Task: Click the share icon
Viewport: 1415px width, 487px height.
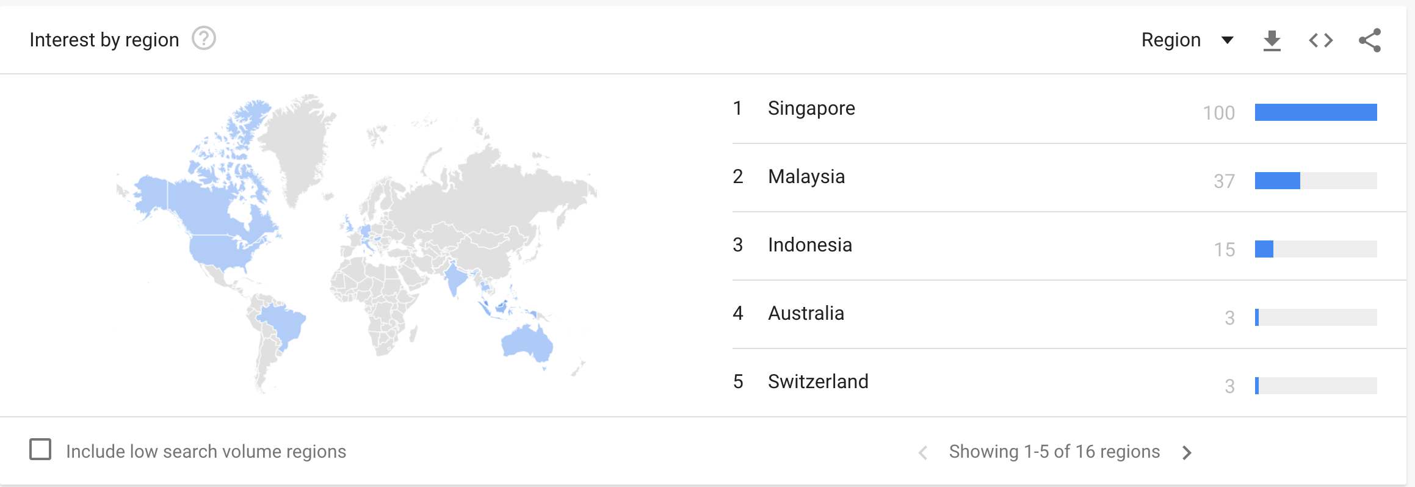Action: coord(1369,40)
